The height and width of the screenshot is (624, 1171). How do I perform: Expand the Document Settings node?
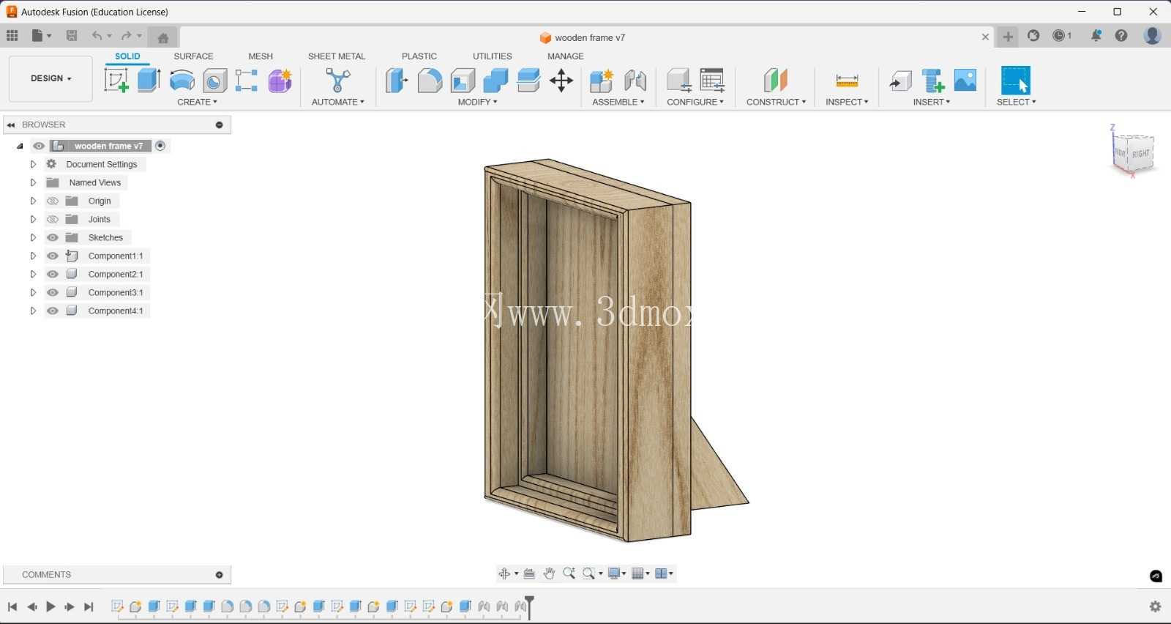pos(33,164)
